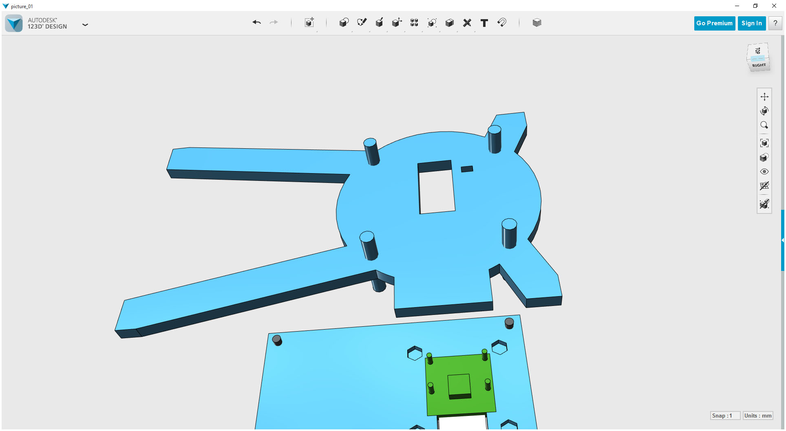The height and width of the screenshot is (431, 786).
Task: Open the main 123D Design menu
Action: [85, 25]
